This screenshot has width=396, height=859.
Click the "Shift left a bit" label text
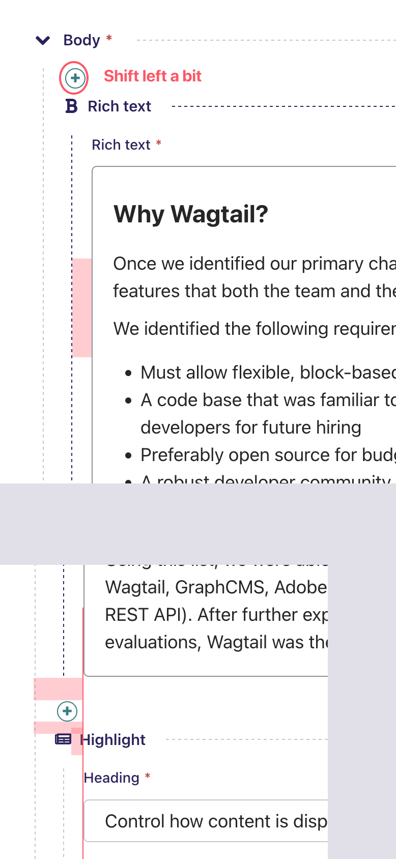pyautogui.click(x=153, y=76)
